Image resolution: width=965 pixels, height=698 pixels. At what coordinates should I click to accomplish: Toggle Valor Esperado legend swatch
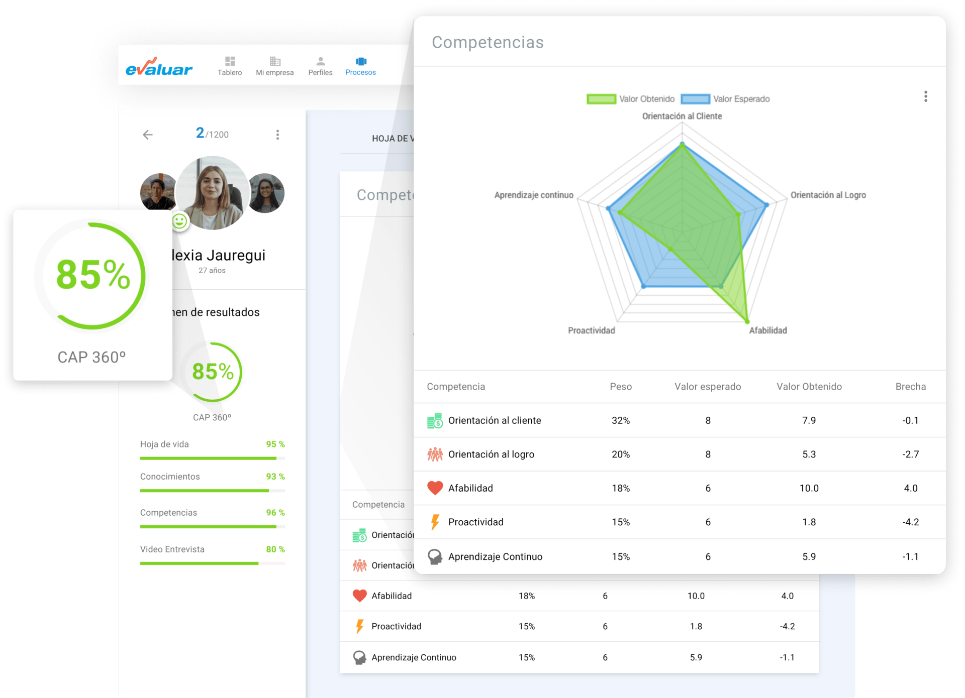(x=695, y=99)
